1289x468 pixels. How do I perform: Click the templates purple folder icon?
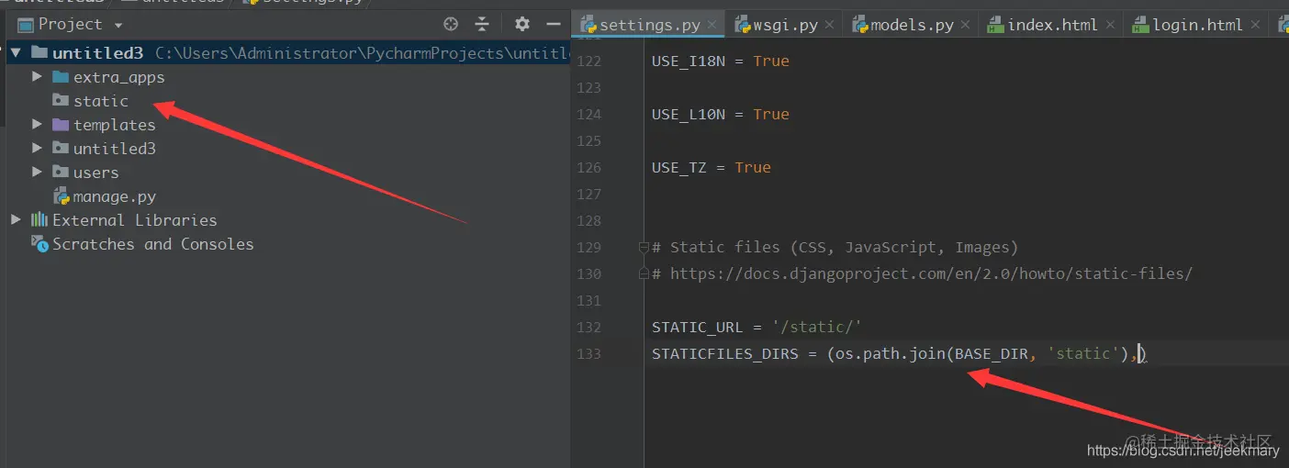coord(61,125)
